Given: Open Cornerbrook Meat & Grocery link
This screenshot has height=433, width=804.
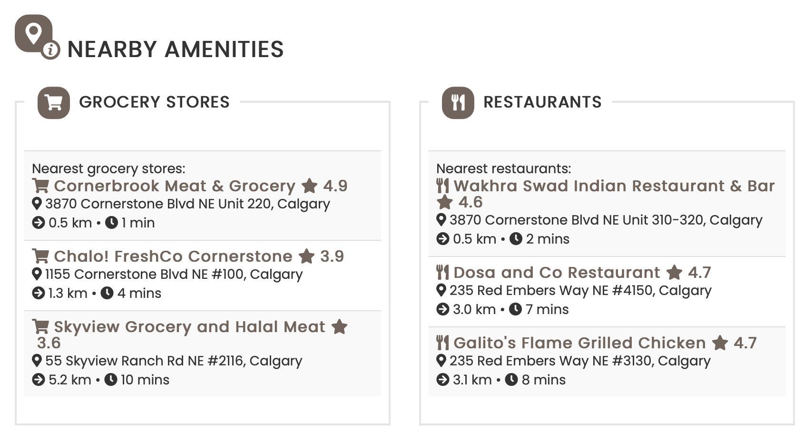Looking at the screenshot, I should [174, 186].
